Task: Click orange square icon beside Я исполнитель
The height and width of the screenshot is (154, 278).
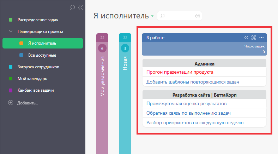Action: tap(21, 43)
